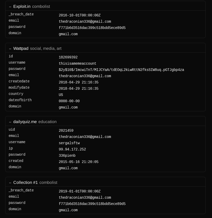
Task: Click the Wattpad country value US
Action: tap(61, 95)
